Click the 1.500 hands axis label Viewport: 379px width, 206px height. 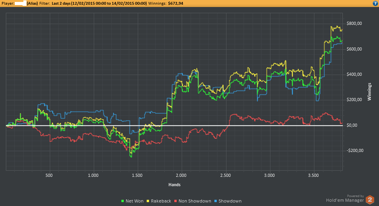137,175
